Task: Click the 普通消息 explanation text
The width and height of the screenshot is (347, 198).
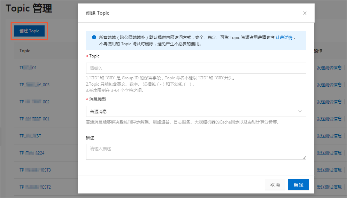Action: click(x=183, y=122)
